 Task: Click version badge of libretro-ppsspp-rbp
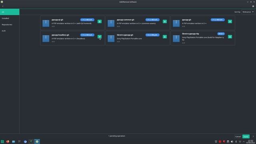(221, 34)
